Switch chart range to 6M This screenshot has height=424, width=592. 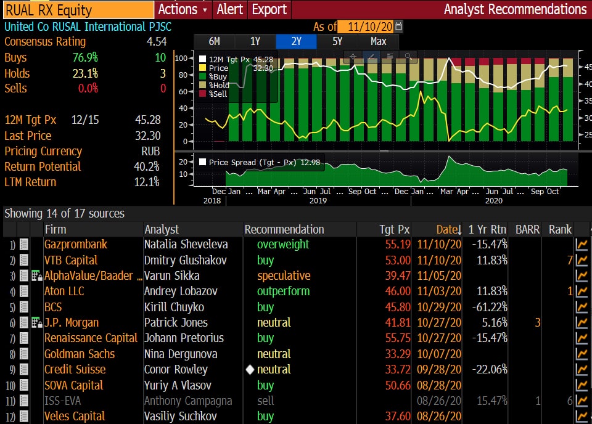point(215,41)
